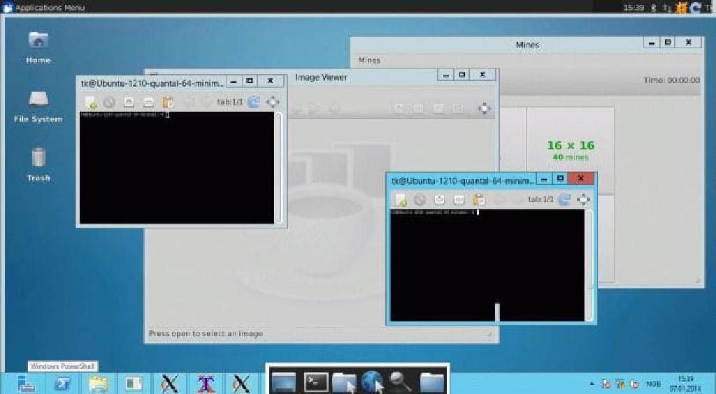Click fourth toolbar icon in left terminal

[148, 102]
